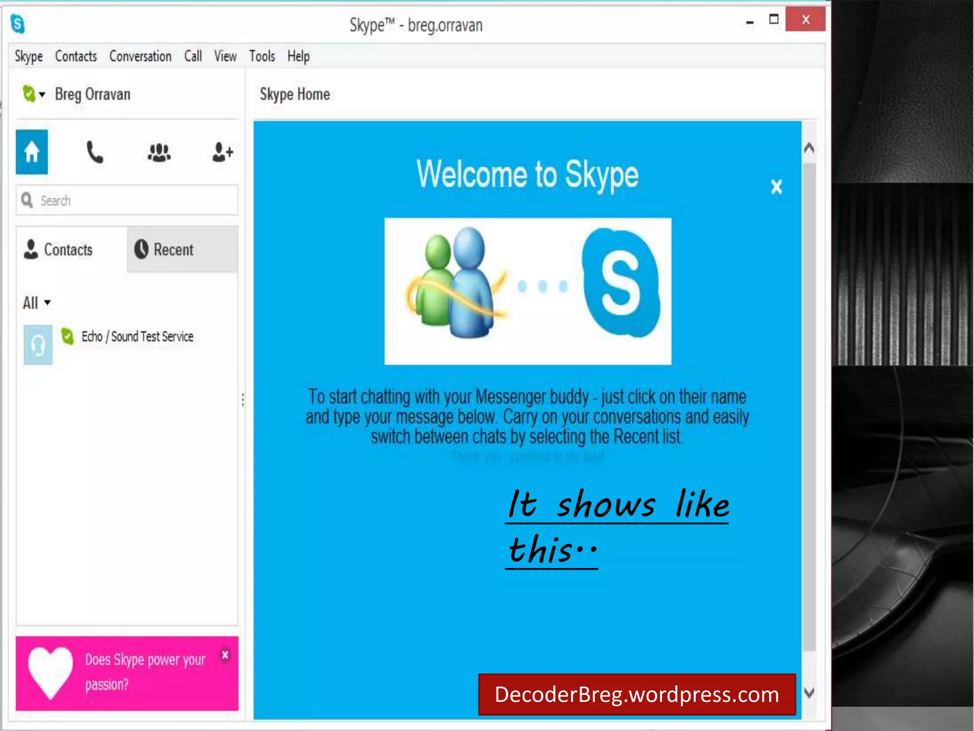Screen dimensions: 974x731
Task: Minimize the Skype window
Action: (750, 22)
